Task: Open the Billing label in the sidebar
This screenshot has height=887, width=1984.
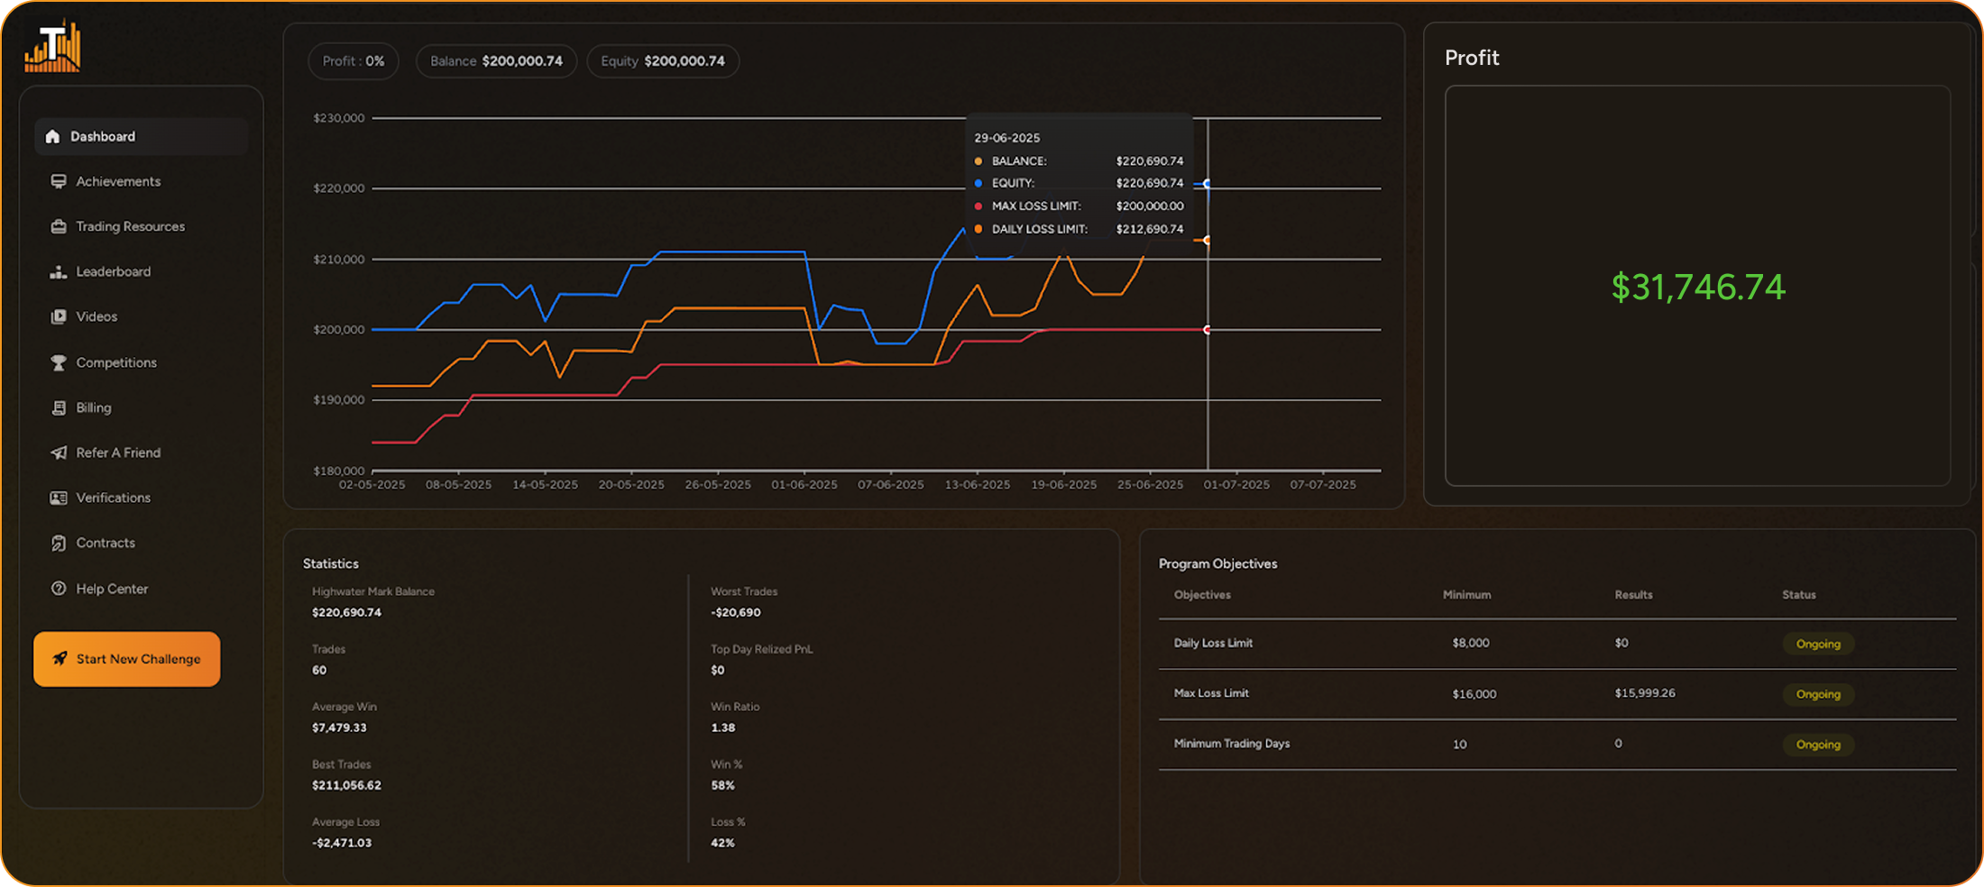Action: tap(94, 407)
